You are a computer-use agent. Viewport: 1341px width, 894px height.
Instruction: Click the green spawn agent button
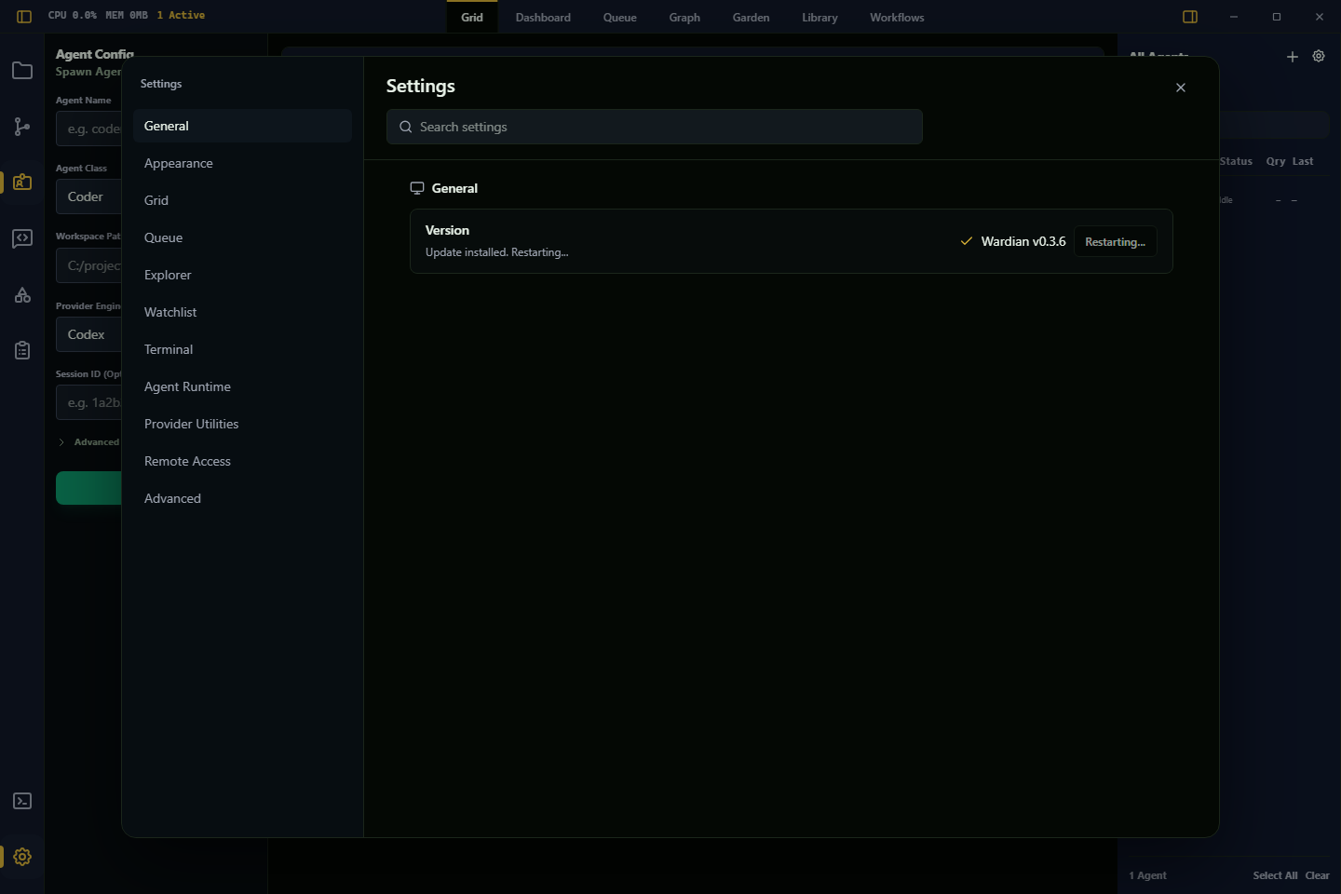coord(88,488)
